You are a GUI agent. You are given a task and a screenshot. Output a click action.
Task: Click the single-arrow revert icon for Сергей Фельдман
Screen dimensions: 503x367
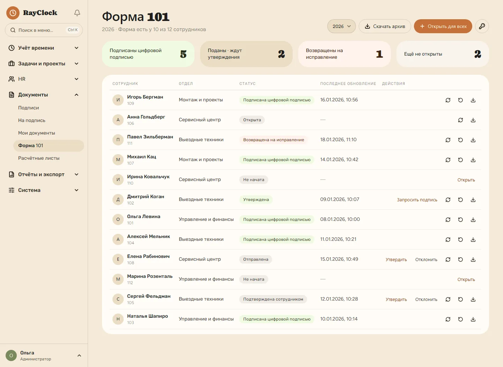coord(460,299)
